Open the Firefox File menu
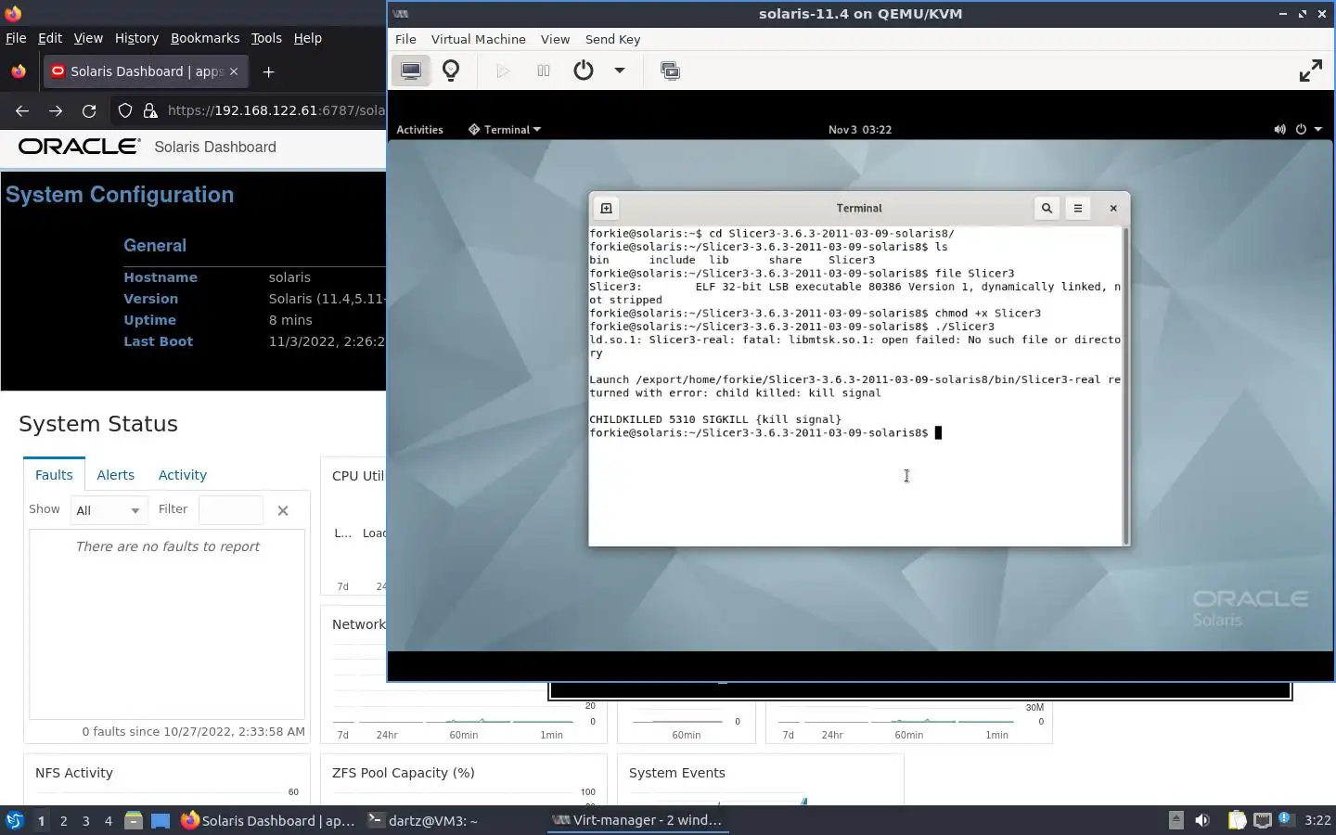Image resolution: width=1336 pixels, height=835 pixels. (x=16, y=38)
